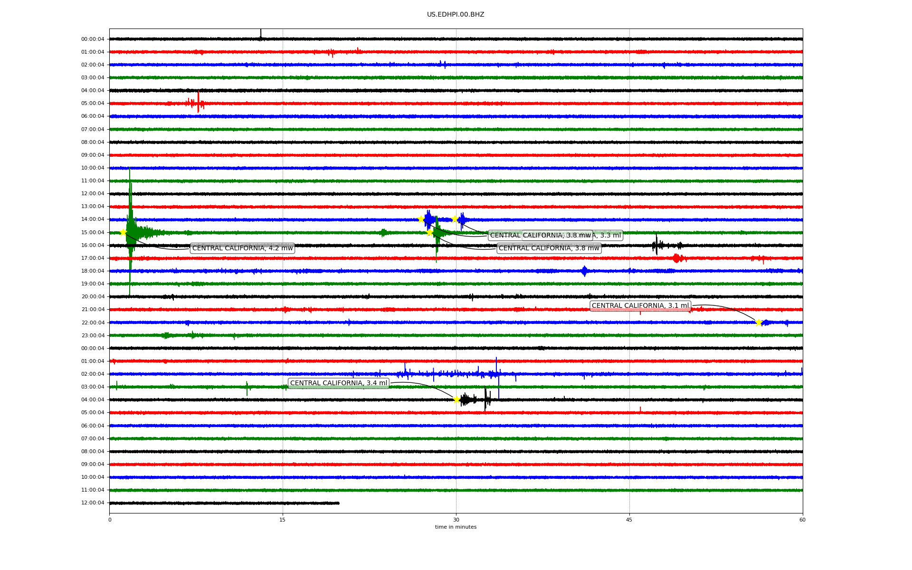Image resolution: width=912 pixels, height=570 pixels.
Task: Click the 22:00:04 time label on the left
Action: (93, 323)
